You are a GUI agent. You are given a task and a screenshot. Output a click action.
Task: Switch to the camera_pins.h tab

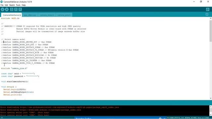click(64, 15)
